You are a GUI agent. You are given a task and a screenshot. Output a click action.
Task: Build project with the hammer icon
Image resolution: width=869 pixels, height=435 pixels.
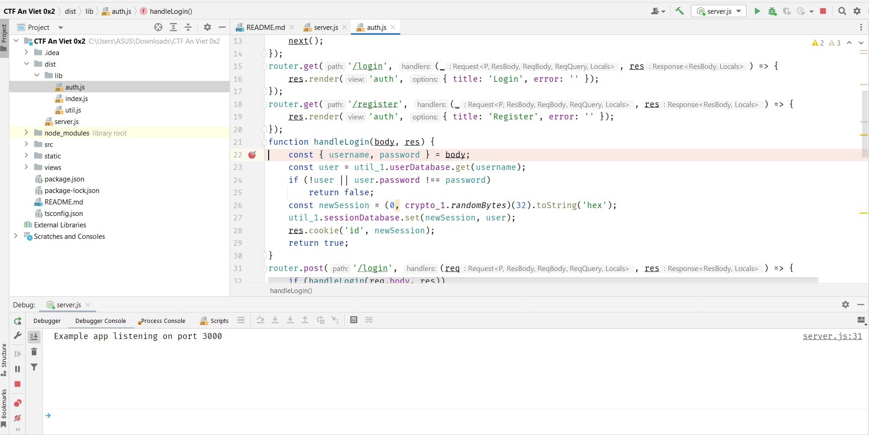[x=679, y=11]
